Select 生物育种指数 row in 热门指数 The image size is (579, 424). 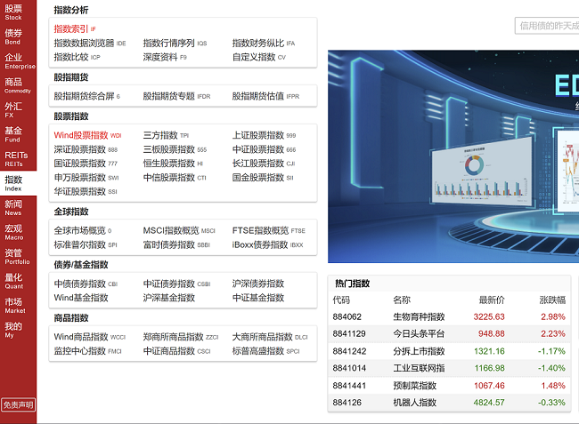tap(449, 316)
